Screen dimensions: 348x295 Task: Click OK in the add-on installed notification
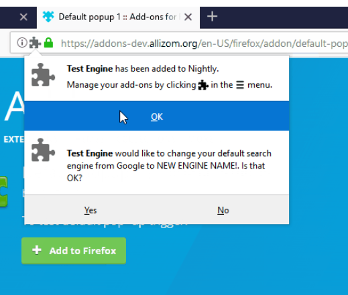click(x=156, y=116)
